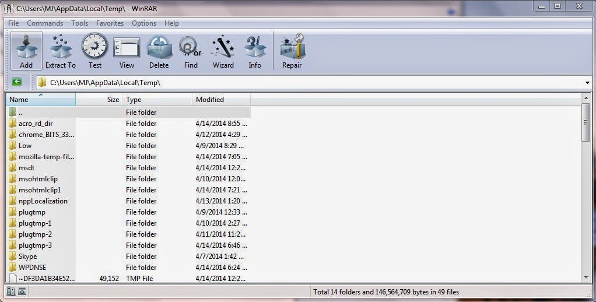Select the msdt folder name
Screen dimensions: 596x302
[x=27, y=167]
